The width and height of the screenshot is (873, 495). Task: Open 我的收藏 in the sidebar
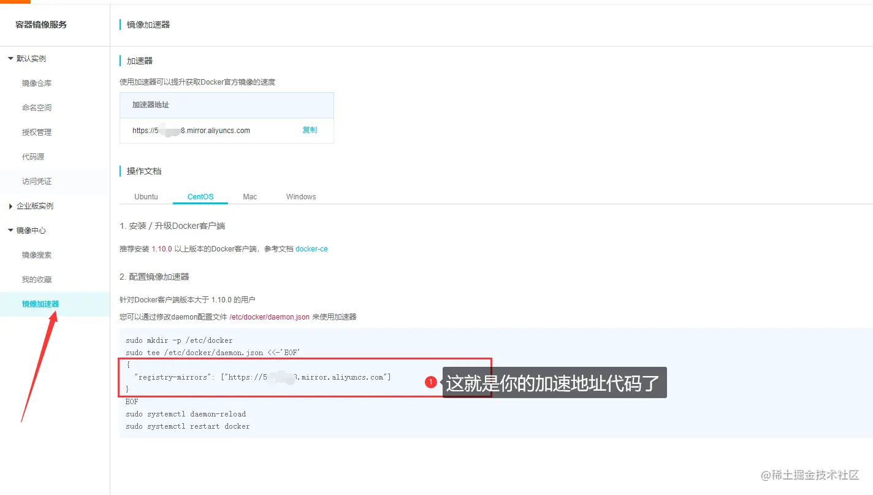point(37,280)
